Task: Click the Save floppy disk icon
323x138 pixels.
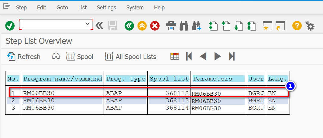Action: tap(113, 26)
